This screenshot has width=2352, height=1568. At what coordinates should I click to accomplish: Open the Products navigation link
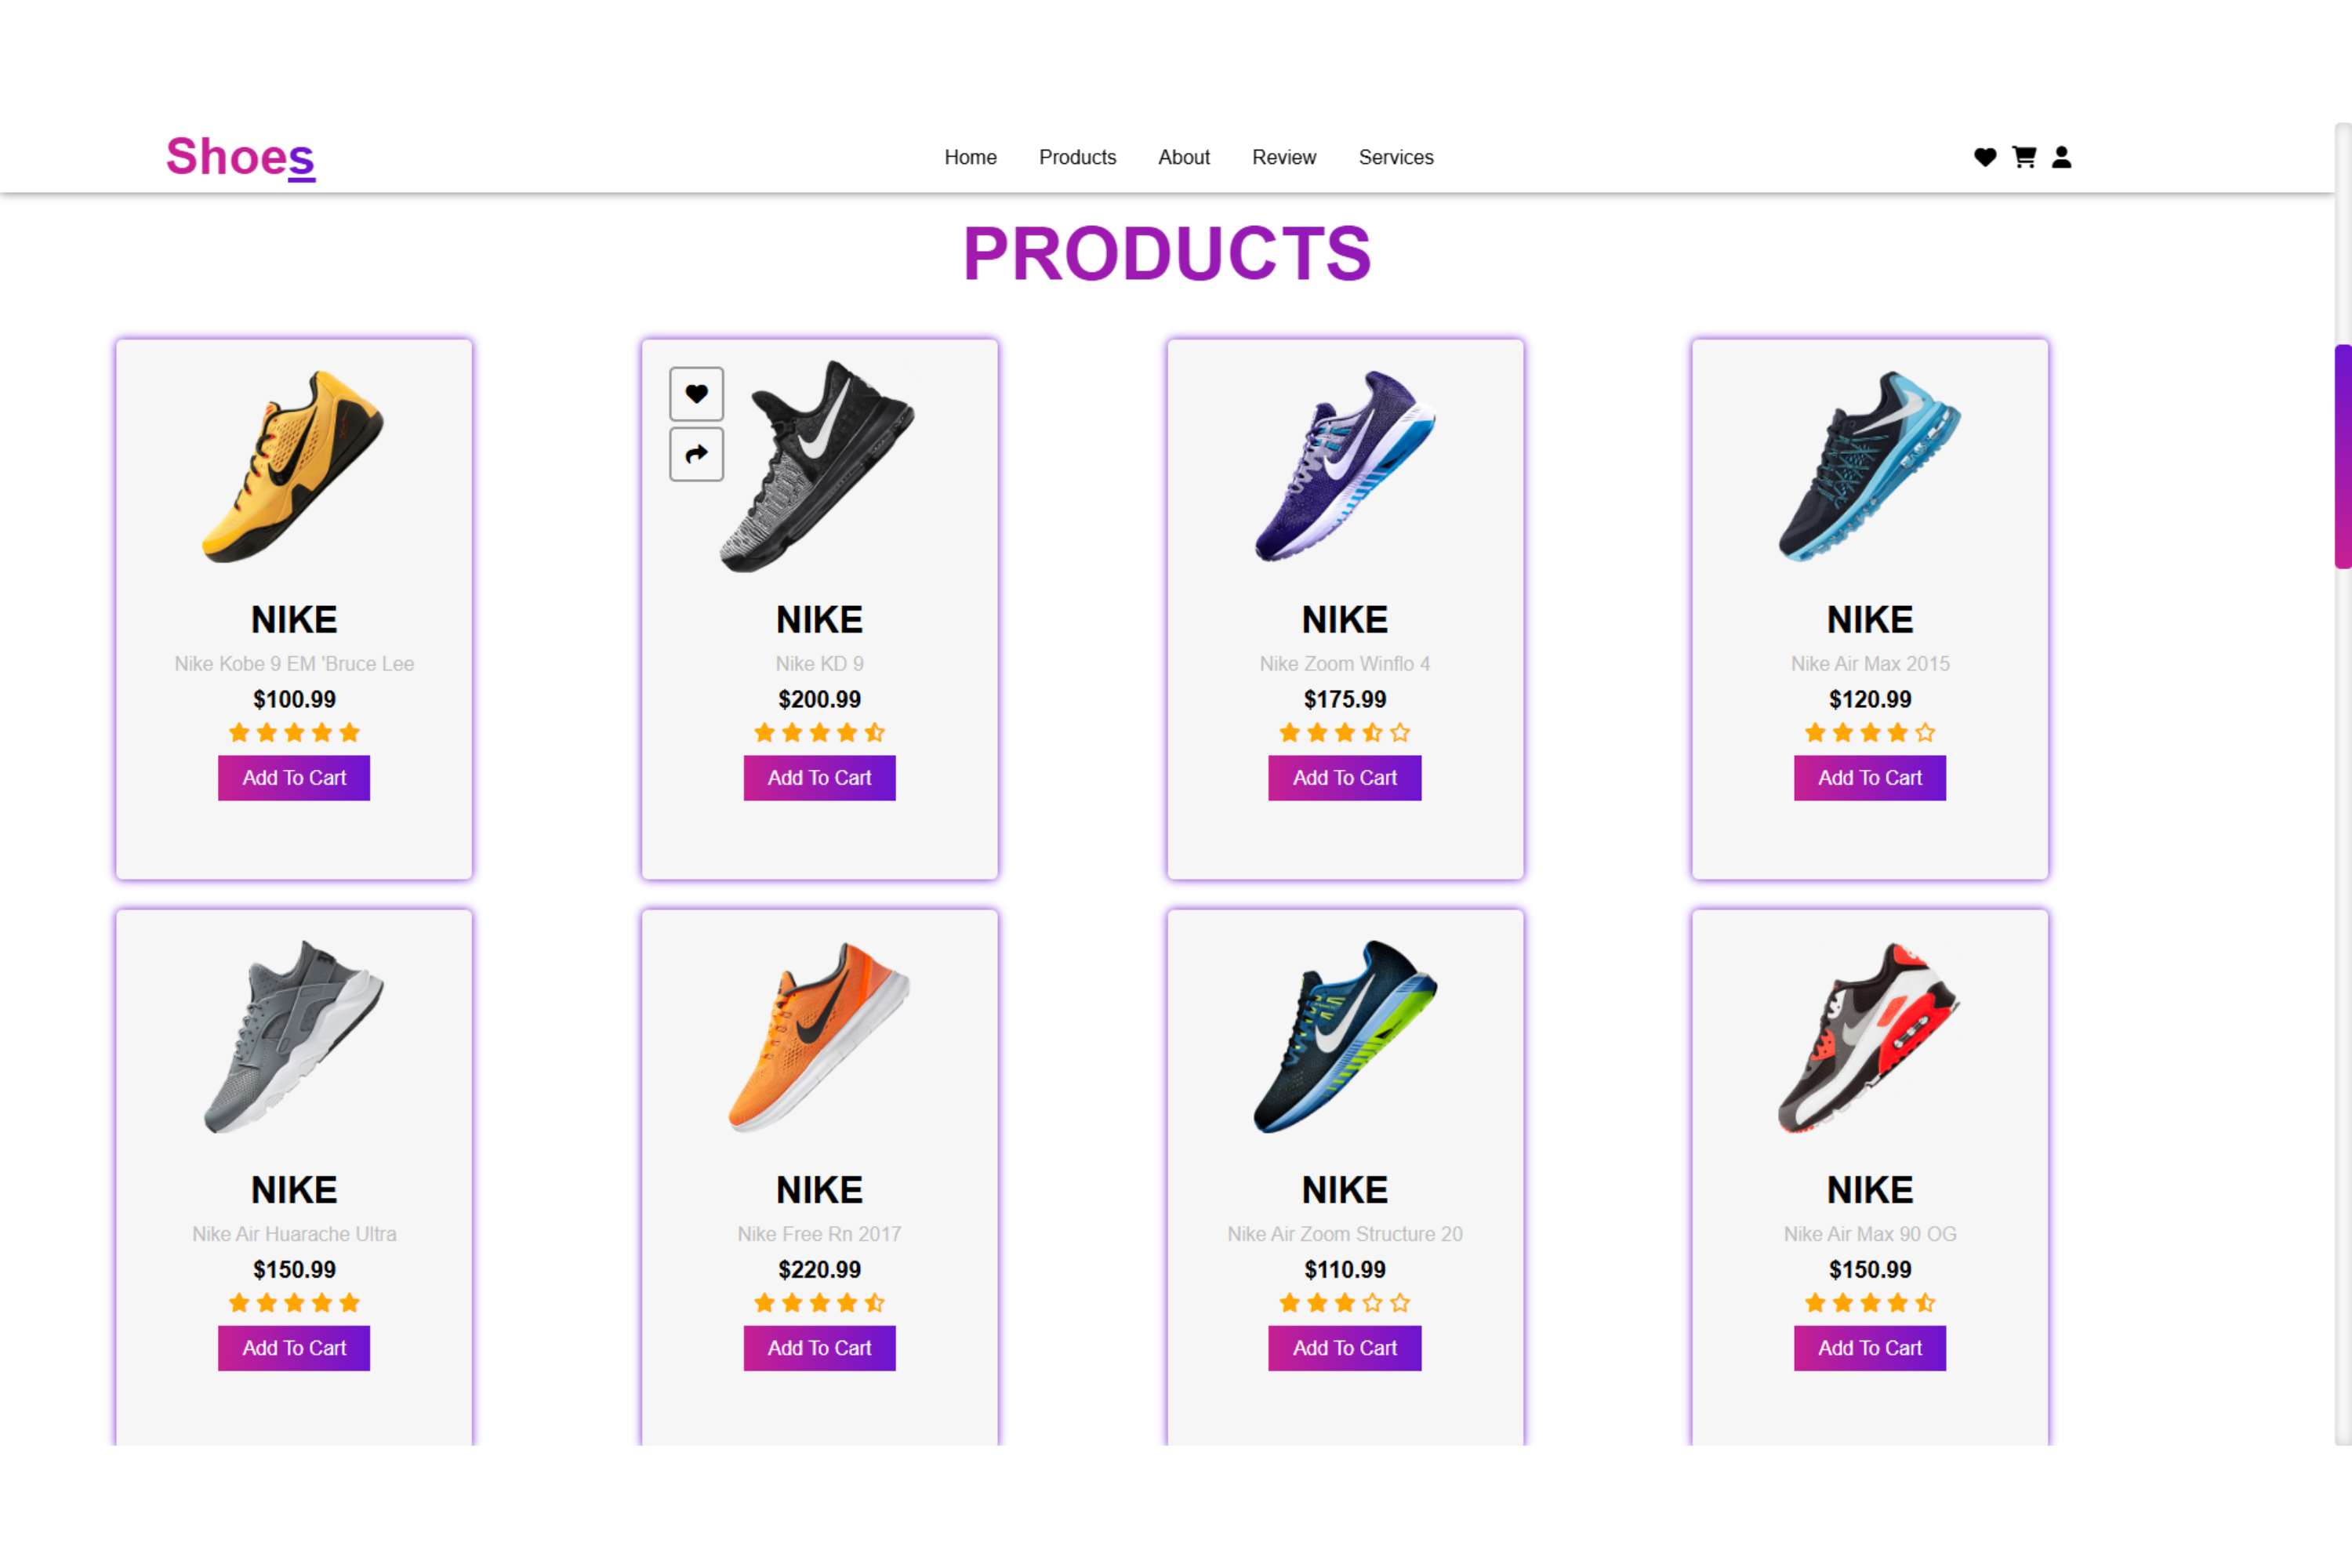coord(1077,157)
